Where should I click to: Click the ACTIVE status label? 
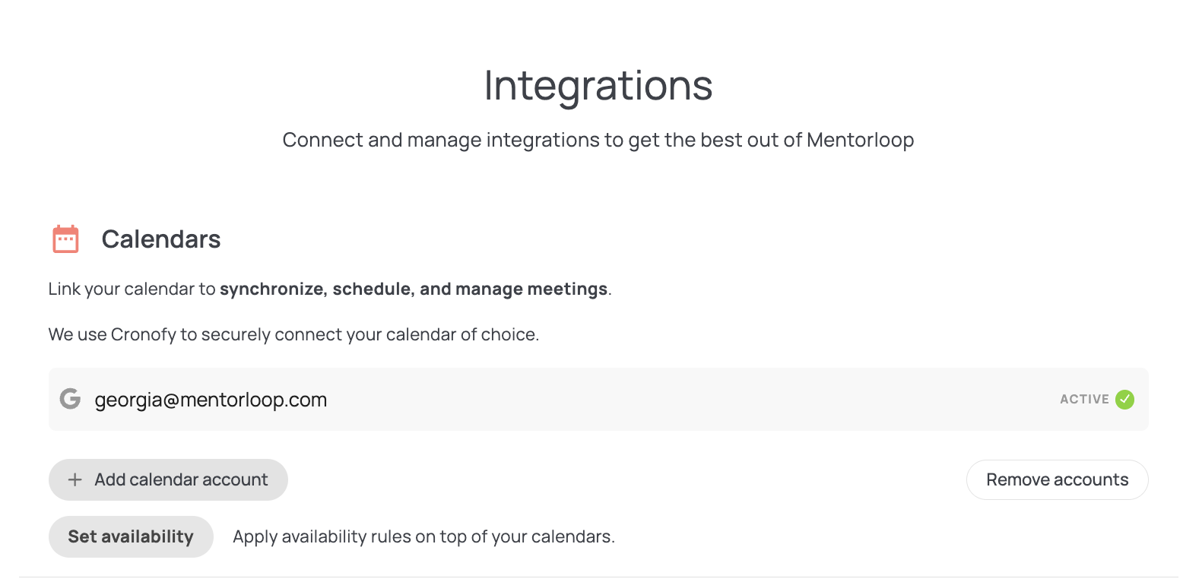click(x=1084, y=400)
